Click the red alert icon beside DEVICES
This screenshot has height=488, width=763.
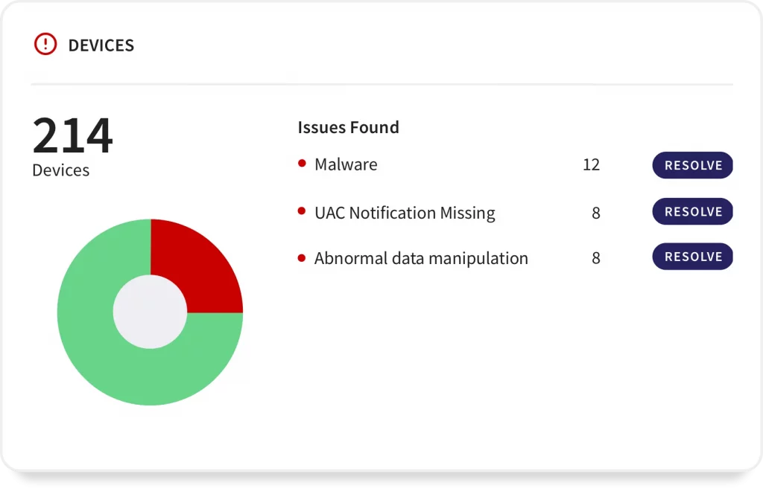tap(45, 45)
